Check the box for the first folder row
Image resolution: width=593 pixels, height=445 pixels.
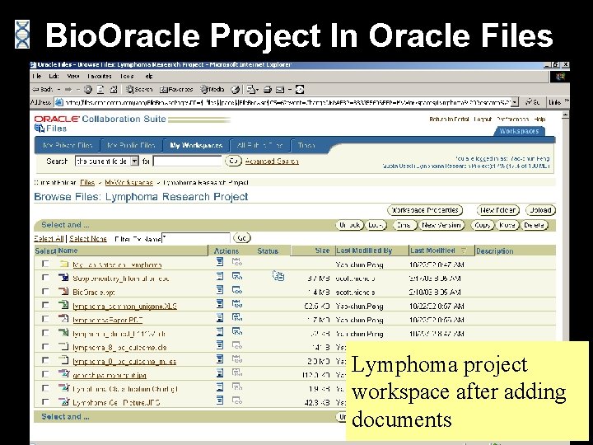pyautogui.click(x=45, y=264)
